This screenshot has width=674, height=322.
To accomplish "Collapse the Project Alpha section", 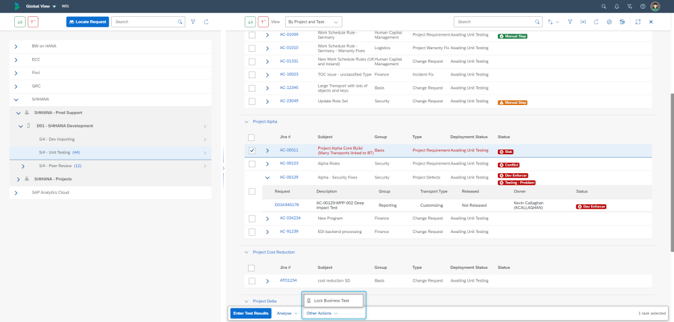I will tap(246, 121).
